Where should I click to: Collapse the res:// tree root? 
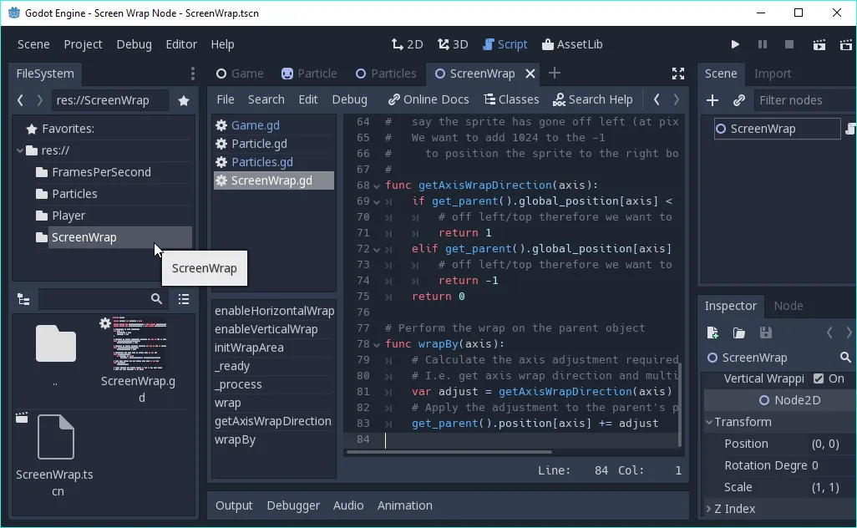pyautogui.click(x=20, y=150)
